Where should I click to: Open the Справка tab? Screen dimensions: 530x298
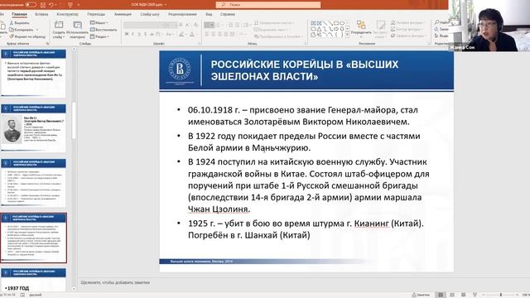click(x=228, y=14)
